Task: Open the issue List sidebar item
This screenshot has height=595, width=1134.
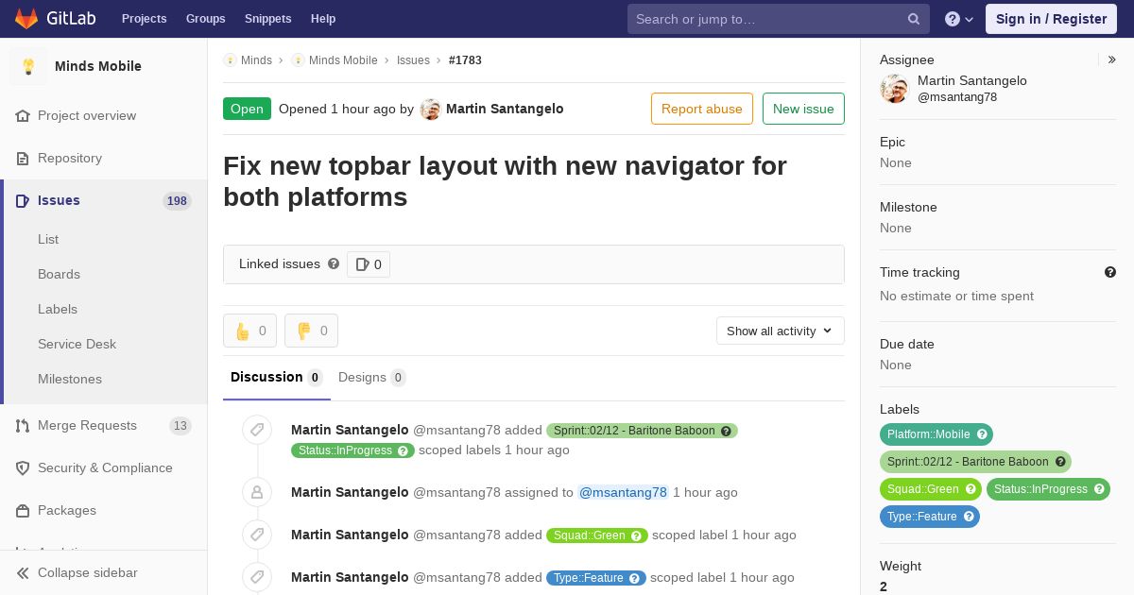Action: pyautogui.click(x=48, y=239)
